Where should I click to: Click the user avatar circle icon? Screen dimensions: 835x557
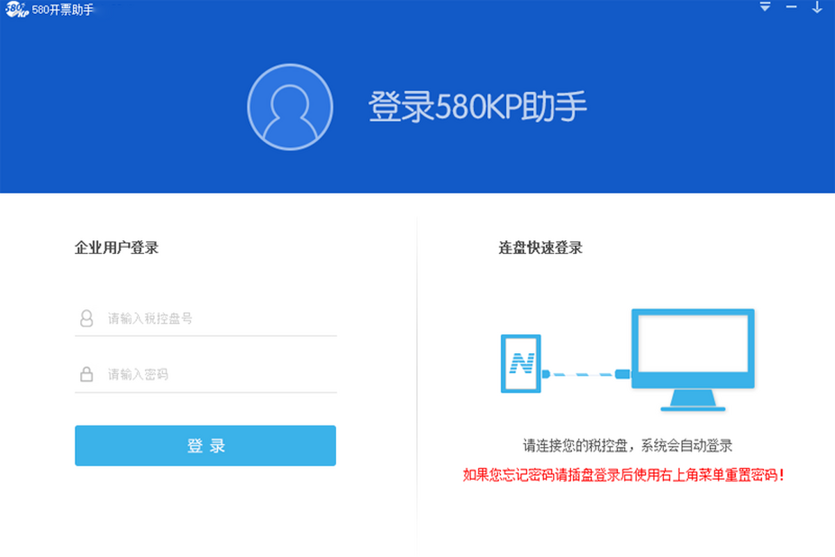point(290,107)
